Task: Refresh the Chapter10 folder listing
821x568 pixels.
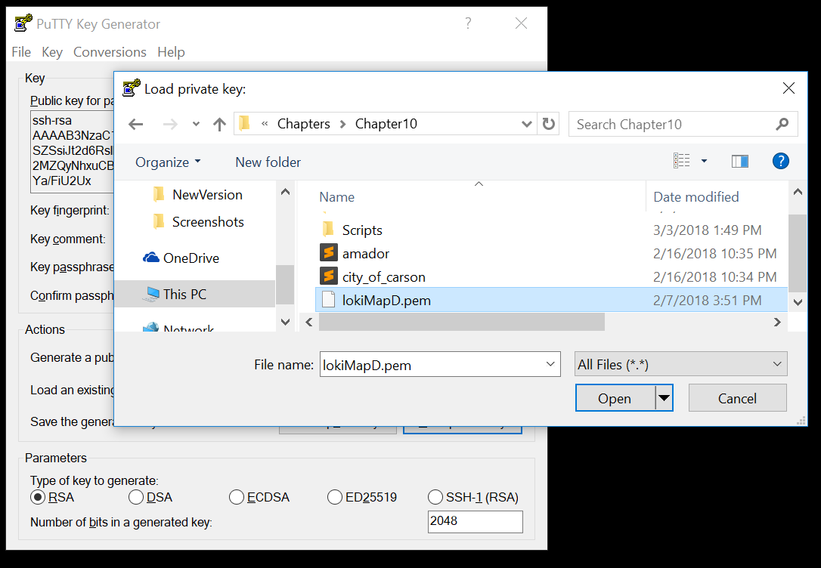Action: (x=550, y=124)
